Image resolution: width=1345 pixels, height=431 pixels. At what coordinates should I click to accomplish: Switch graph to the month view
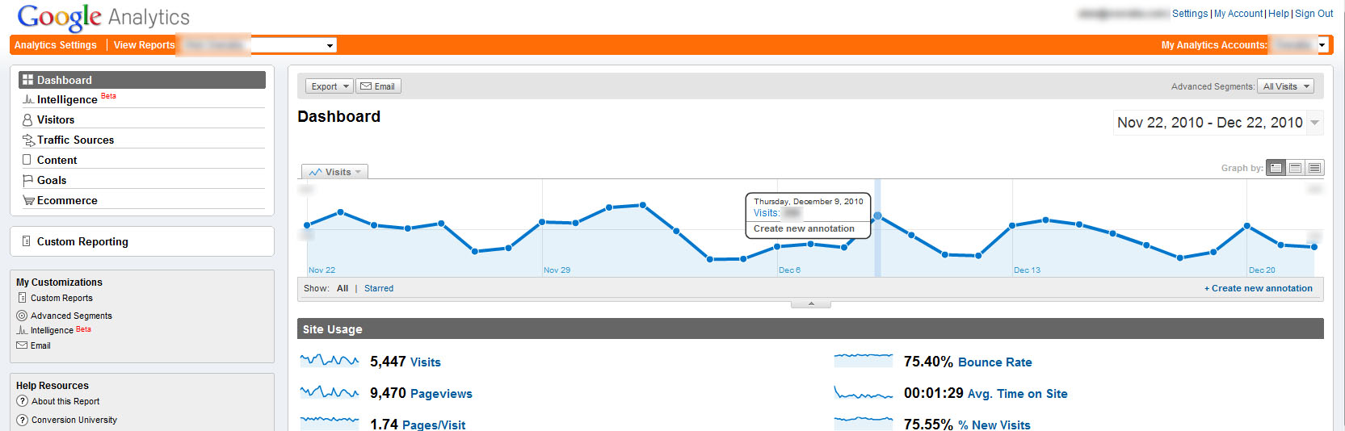[x=1314, y=168]
